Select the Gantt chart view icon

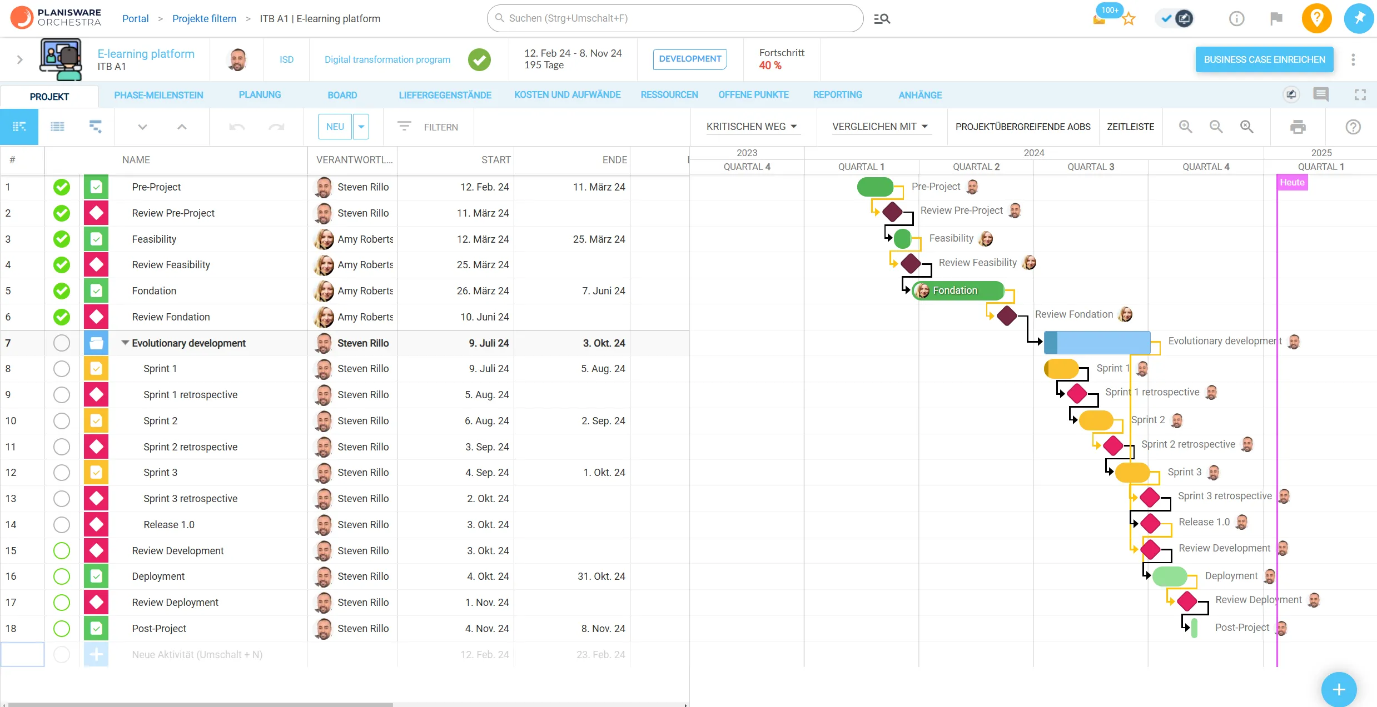20,126
